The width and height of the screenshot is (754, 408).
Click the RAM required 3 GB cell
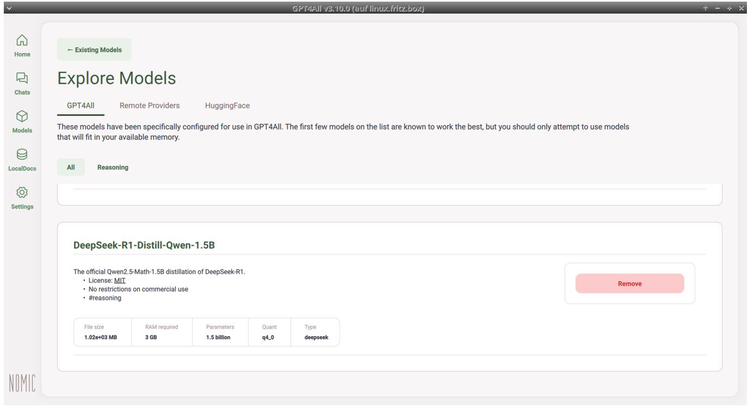[x=161, y=332]
